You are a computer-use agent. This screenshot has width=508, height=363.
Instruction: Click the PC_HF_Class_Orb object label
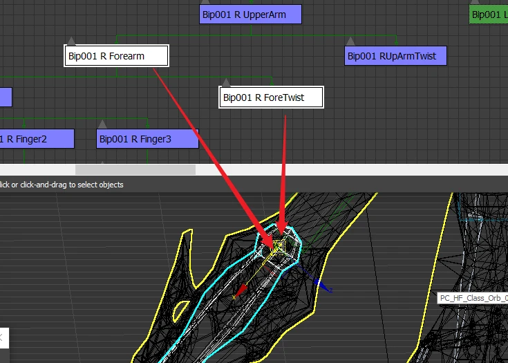coord(473,298)
